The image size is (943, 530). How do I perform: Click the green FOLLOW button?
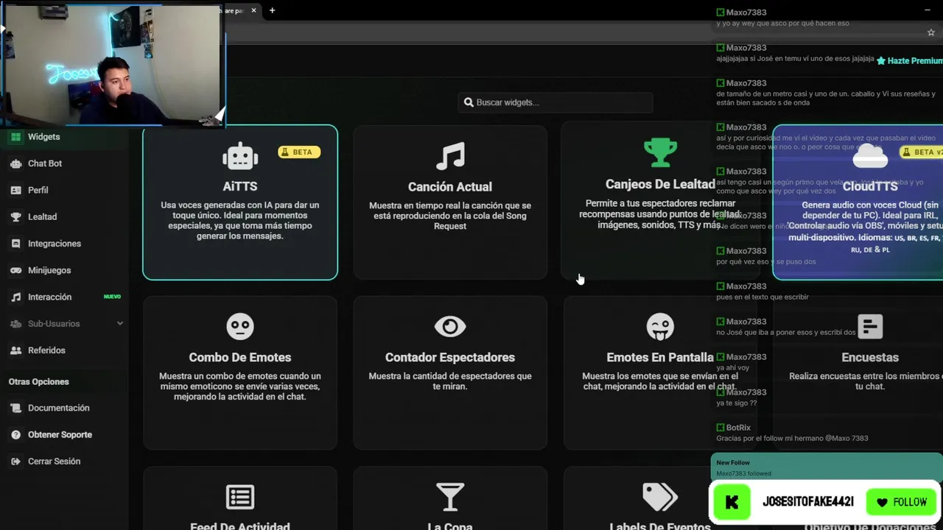coord(902,502)
